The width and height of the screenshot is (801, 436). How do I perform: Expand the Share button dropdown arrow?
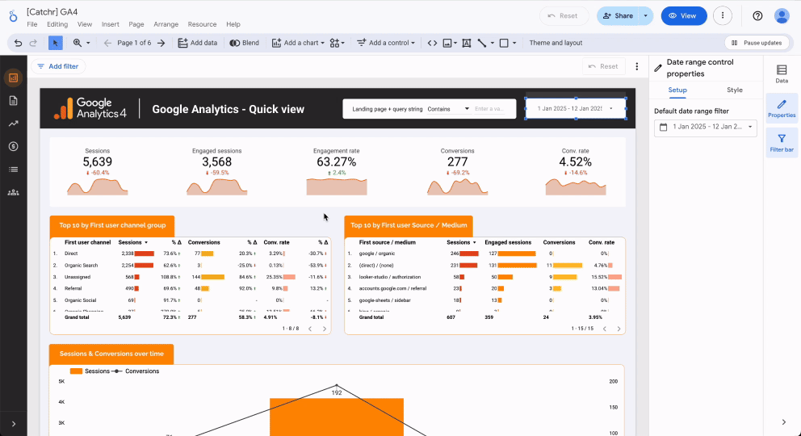646,16
